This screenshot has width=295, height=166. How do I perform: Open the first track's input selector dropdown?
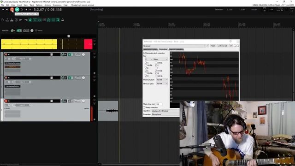[x=22, y=59]
